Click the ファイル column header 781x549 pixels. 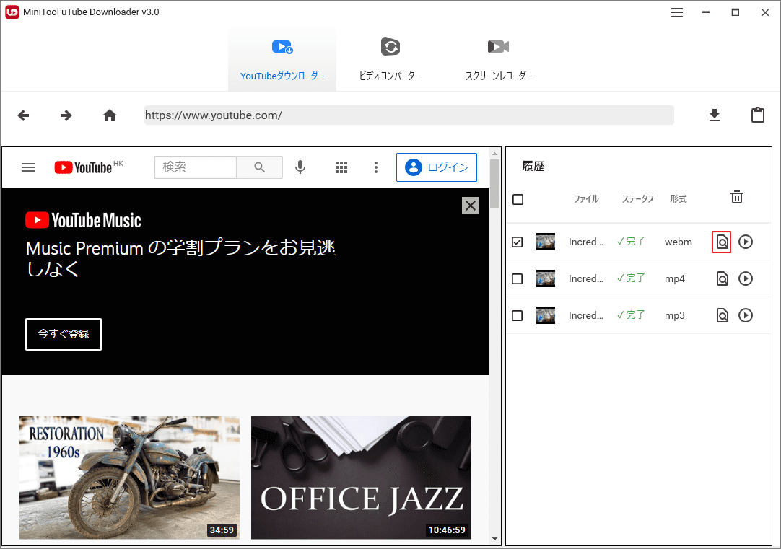pos(586,199)
